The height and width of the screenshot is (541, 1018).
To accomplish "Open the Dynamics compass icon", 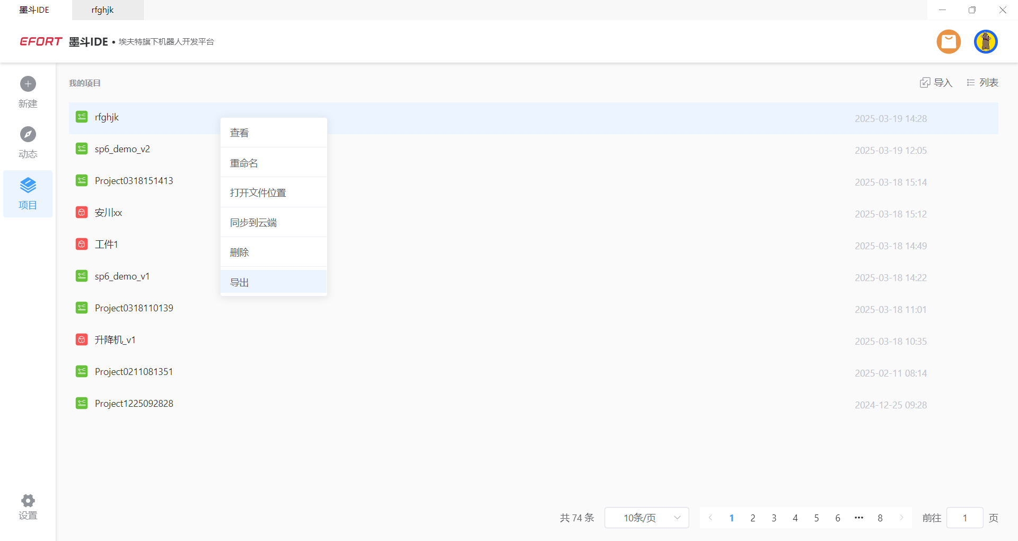I will (28, 134).
